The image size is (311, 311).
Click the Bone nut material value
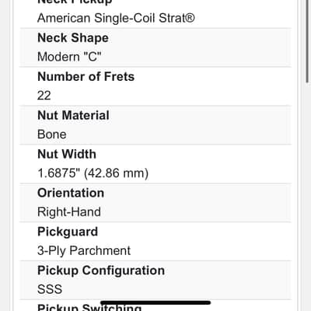click(x=52, y=135)
